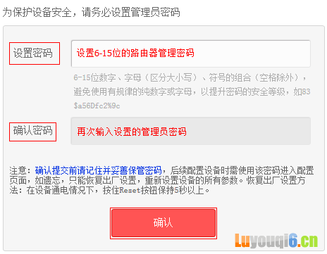
Task: Click the example password $a56Dfc2%9c
Action: (x=97, y=106)
